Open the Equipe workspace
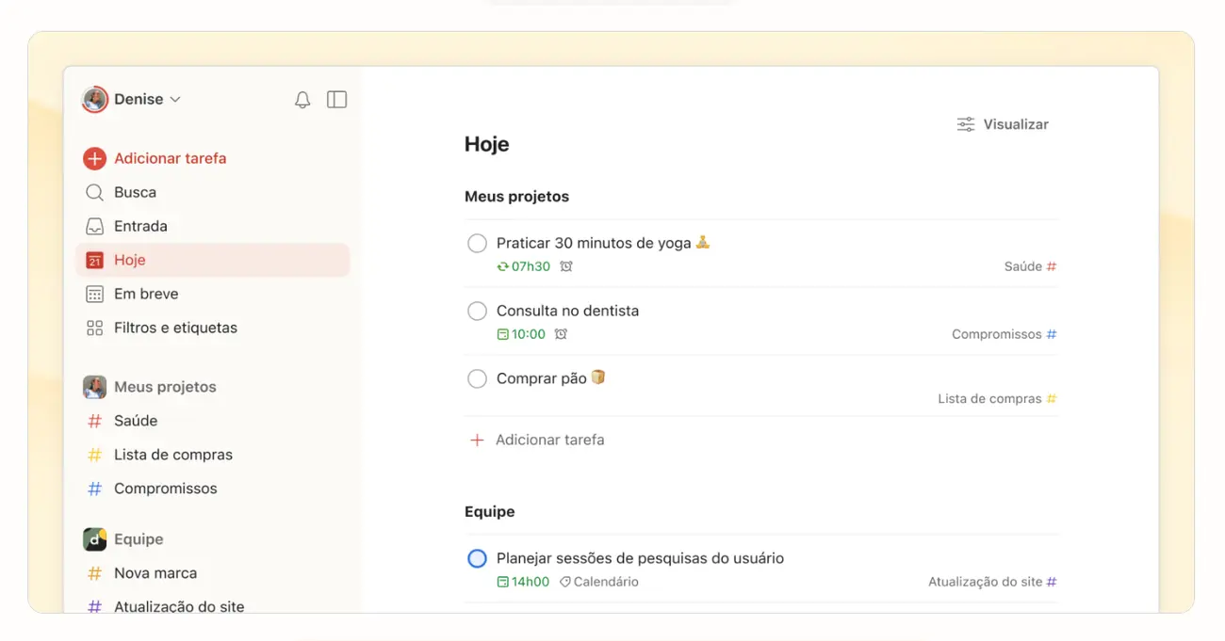 click(138, 539)
